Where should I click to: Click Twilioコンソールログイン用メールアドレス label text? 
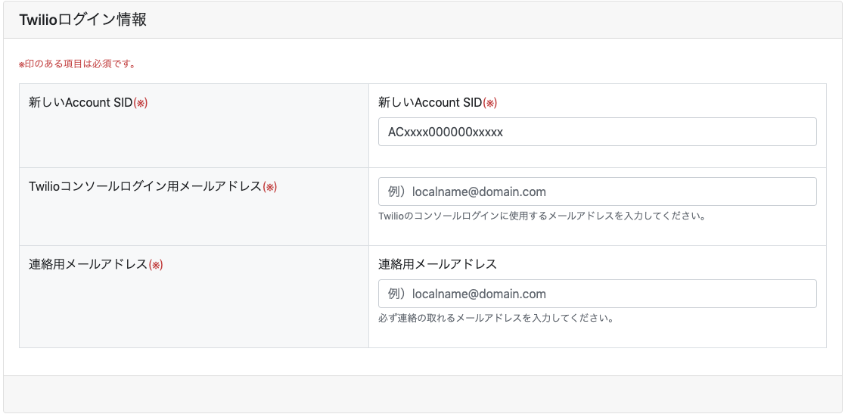(153, 186)
